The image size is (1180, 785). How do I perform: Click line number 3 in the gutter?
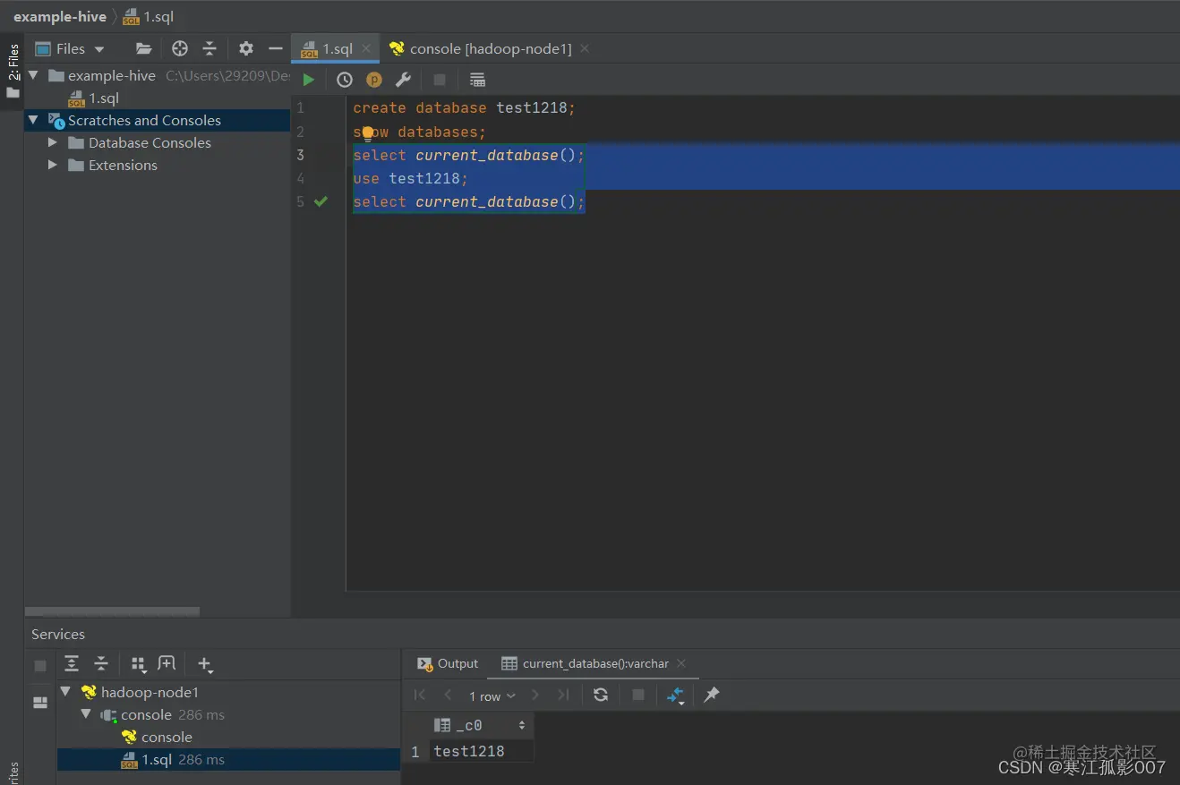(x=300, y=155)
